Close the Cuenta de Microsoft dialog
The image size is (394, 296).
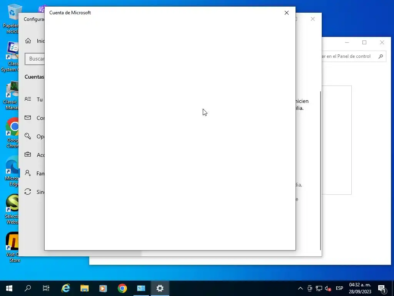click(x=286, y=13)
